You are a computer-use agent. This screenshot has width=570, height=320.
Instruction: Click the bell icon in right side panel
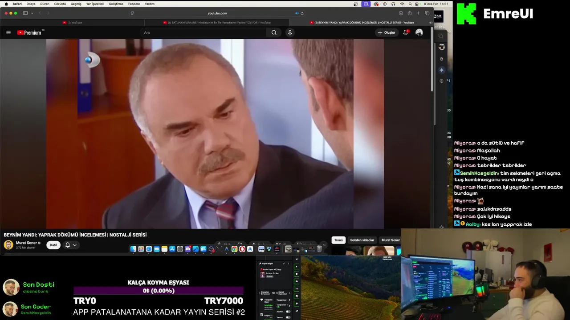(441, 59)
